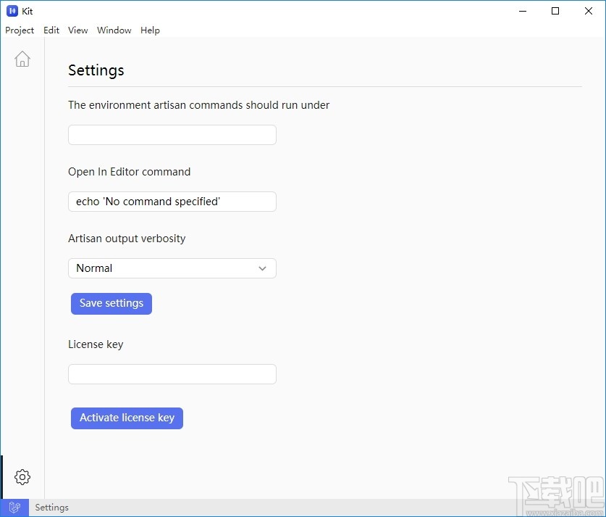The image size is (606, 517).
Task: Open the Project menu
Action: click(x=20, y=30)
